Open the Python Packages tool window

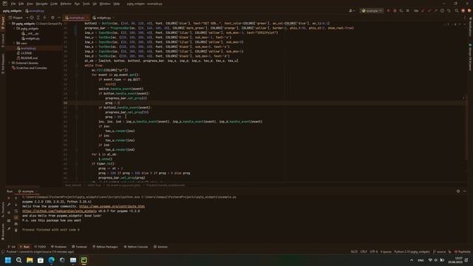point(105,247)
